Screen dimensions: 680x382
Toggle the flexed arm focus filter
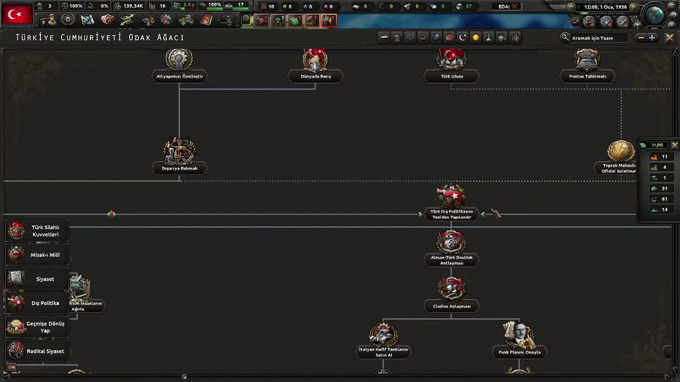(x=423, y=37)
